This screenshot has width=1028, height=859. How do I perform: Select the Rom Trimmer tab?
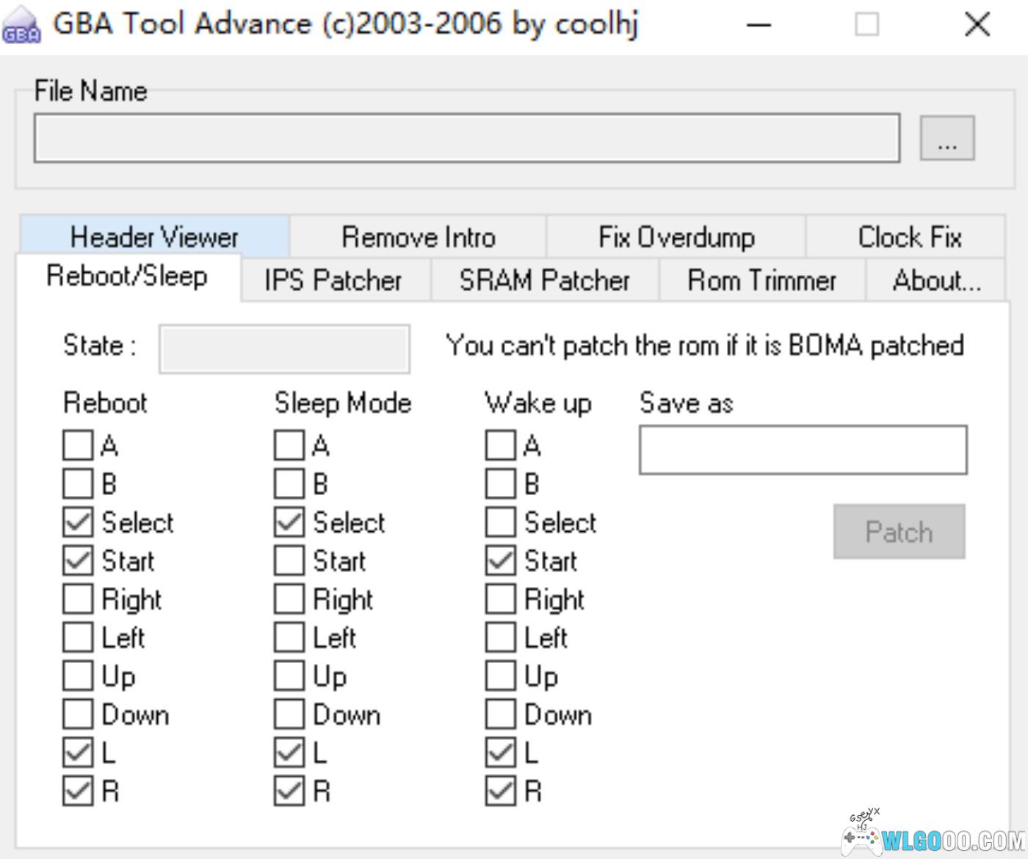pos(761,280)
